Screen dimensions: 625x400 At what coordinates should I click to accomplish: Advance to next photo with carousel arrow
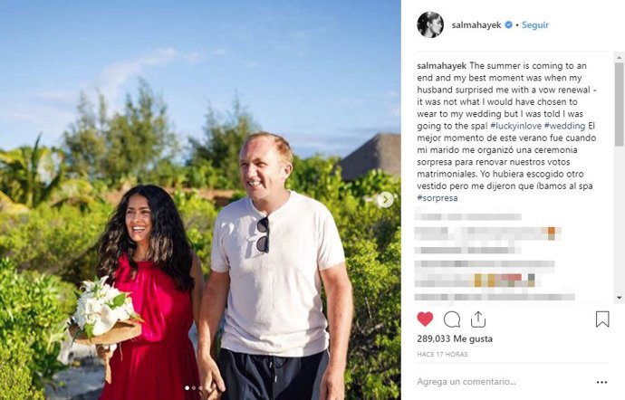click(x=385, y=200)
